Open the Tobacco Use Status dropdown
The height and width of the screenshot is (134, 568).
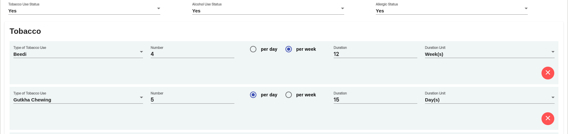[84, 9]
